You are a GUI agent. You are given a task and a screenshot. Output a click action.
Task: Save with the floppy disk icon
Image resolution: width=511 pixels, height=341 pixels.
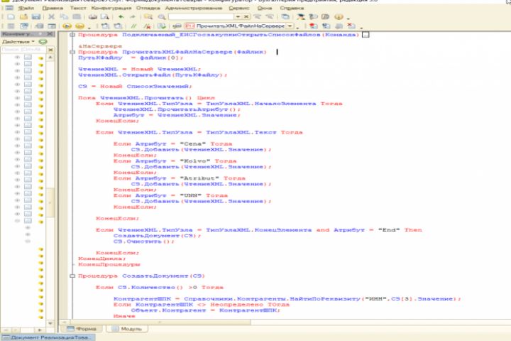pyautogui.click(x=36, y=16)
